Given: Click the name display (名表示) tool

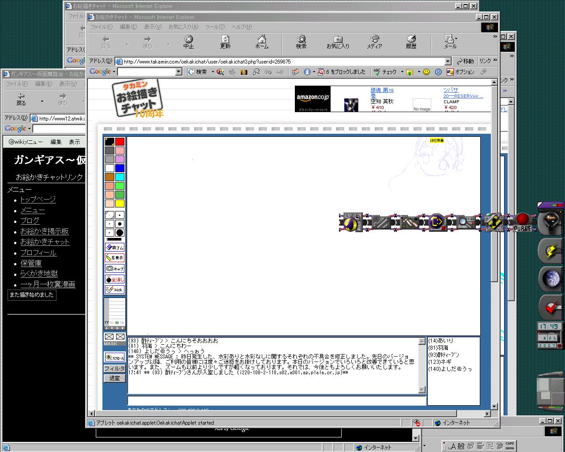Looking at the screenshot, I should pyautogui.click(x=115, y=258).
